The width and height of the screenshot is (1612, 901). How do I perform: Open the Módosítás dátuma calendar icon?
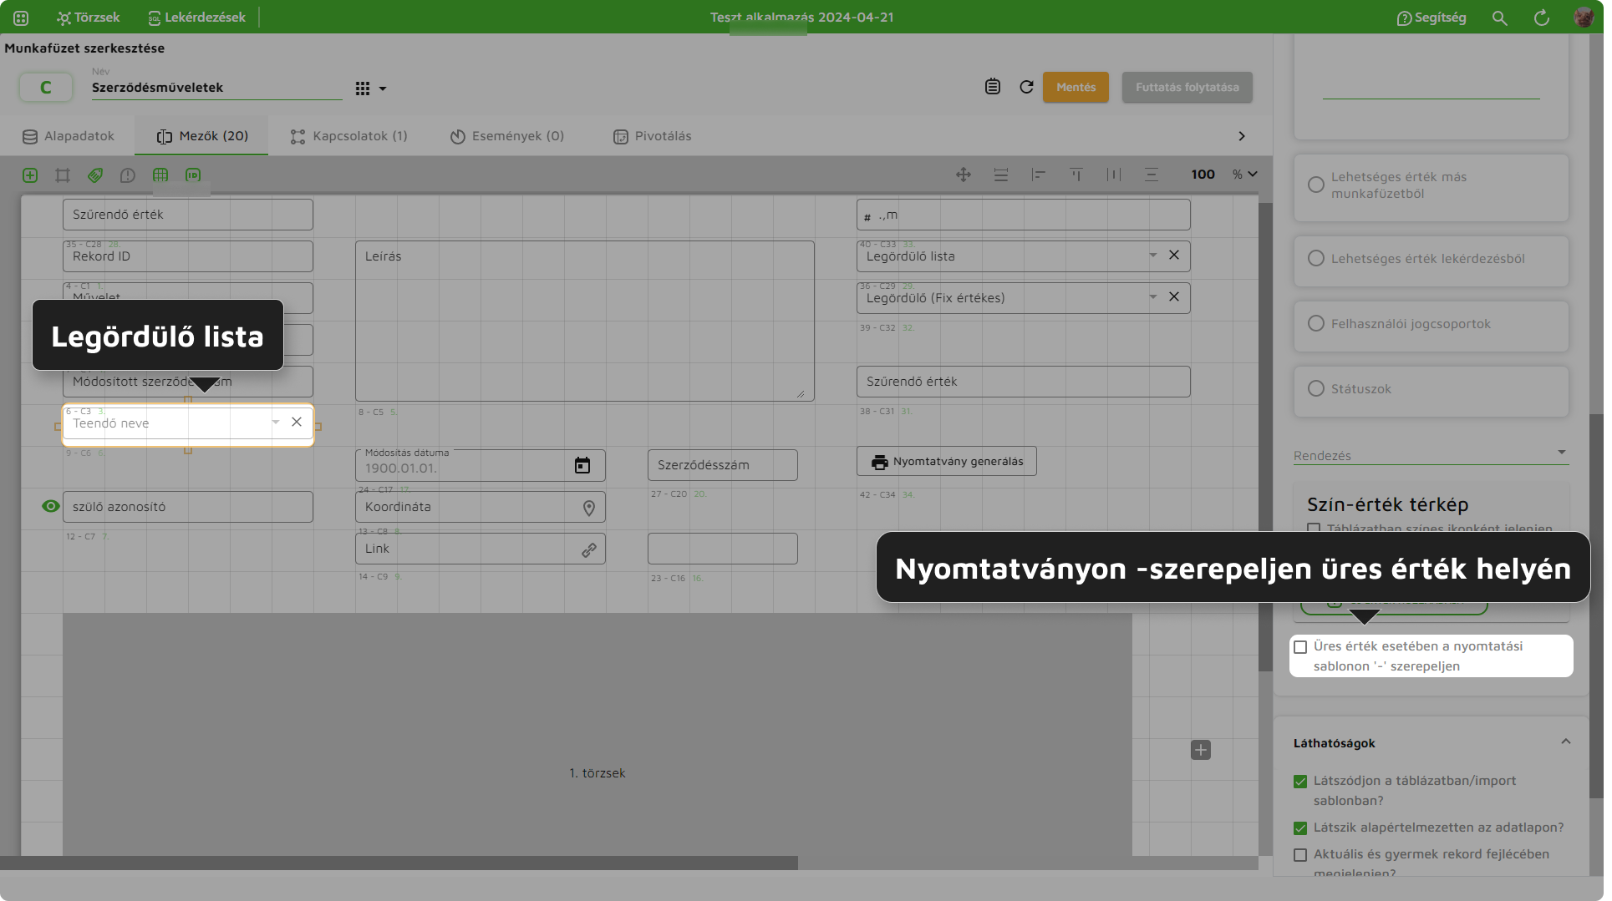(x=582, y=466)
